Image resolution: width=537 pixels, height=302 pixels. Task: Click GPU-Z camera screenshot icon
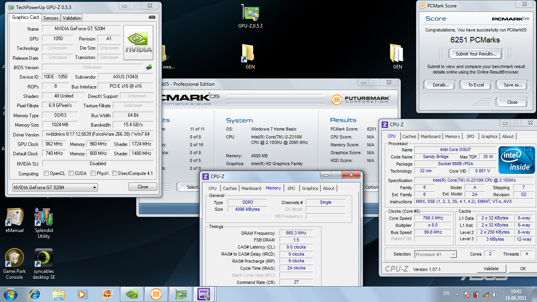(152, 17)
